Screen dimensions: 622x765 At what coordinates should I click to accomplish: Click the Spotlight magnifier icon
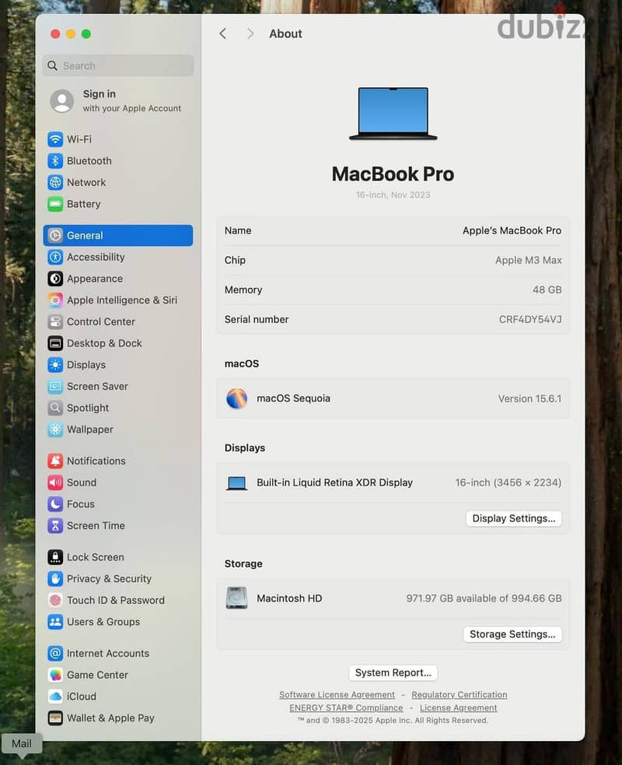tap(55, 407)
